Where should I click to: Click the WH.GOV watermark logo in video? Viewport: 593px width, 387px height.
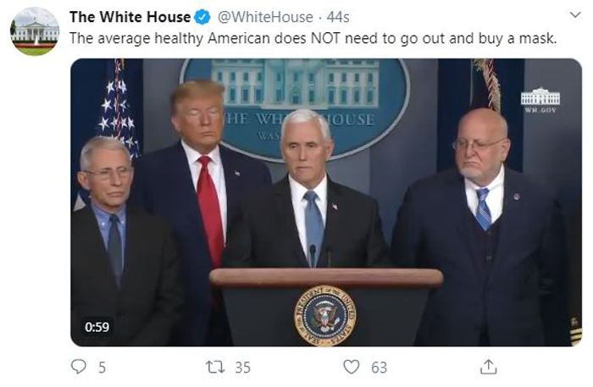point(540,100)
